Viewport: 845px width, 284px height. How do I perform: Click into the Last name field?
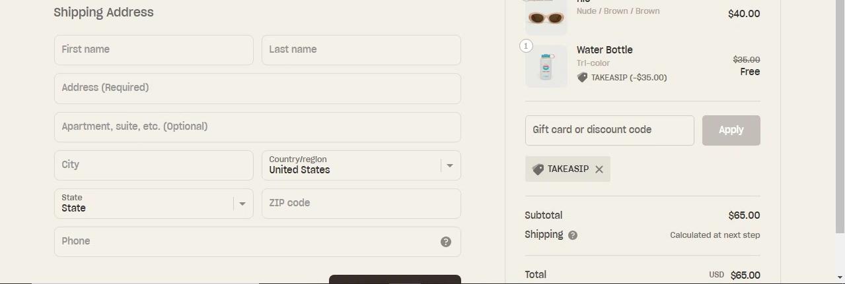pyautogui.click(x=361, y=50)
